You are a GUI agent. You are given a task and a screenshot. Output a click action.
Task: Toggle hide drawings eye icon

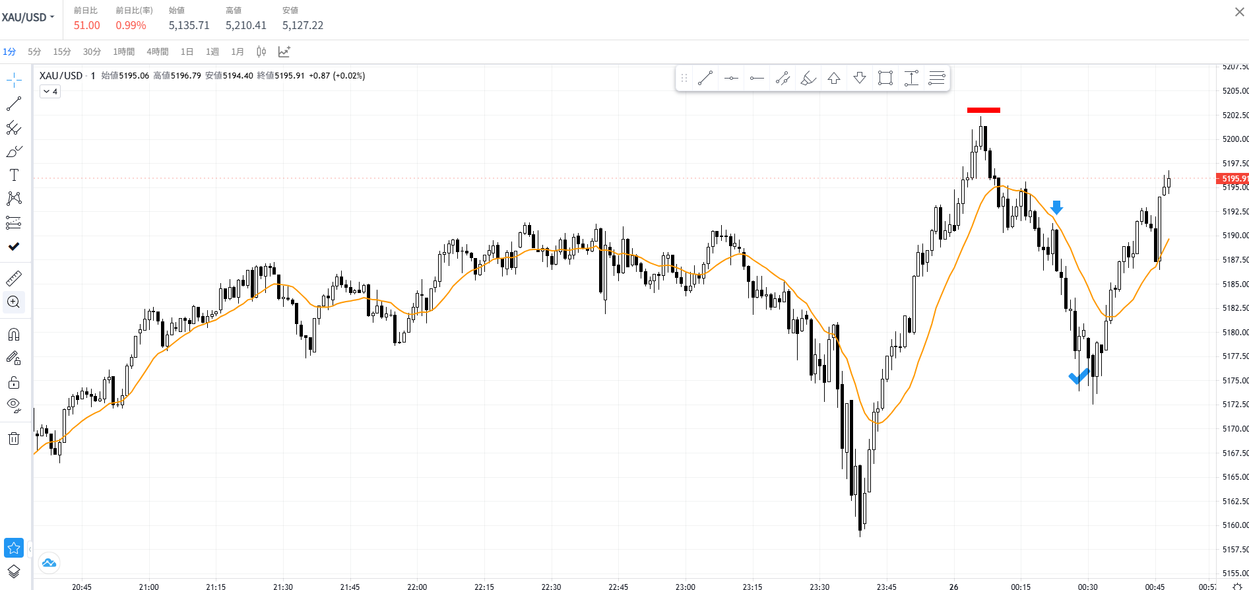tap(14, 405)
